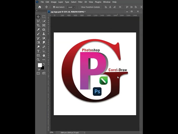Select the Rectangular Marquee tool
The width and height of the screenshot is (178, 134).
(x=44, y=17)
